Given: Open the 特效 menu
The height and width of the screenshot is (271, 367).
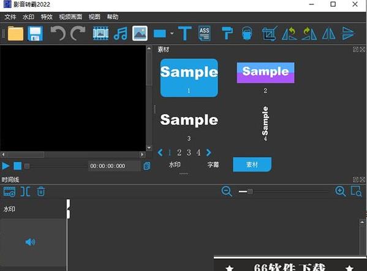Looking at the screenshot, I should tap(47, 17).
